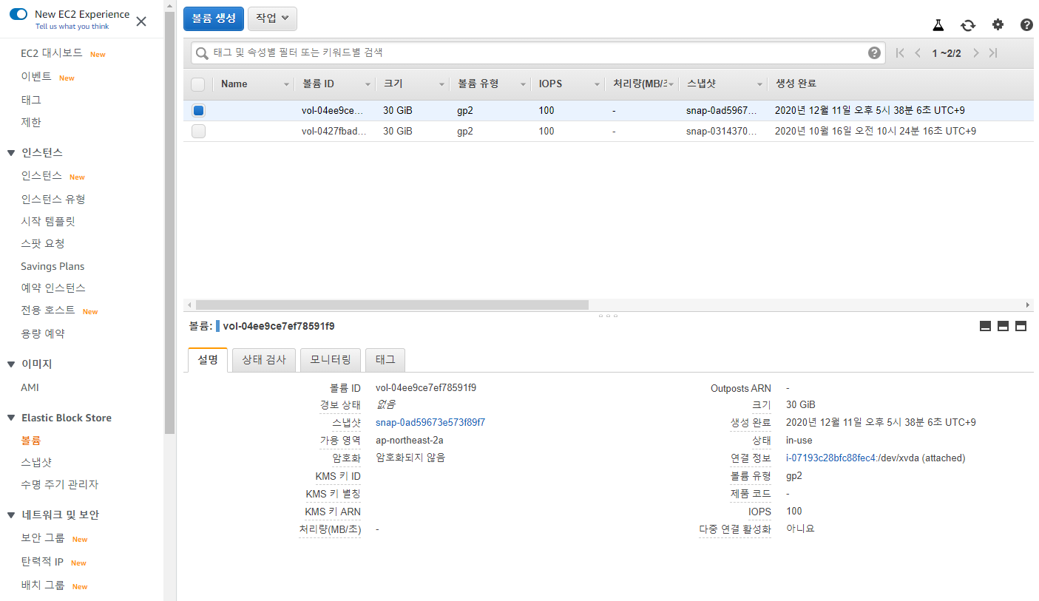Image resolution: width=1039 pixels, height=601 pixels.
Task: Collapse the Elastic Block Store section
Action: pyautogui.click(x=11, y=418)
